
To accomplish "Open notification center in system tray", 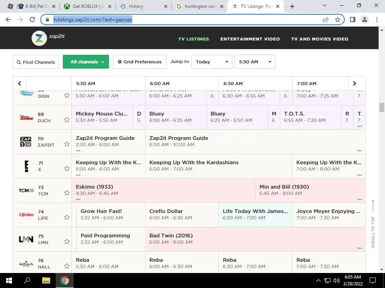I will pos(373,280).
